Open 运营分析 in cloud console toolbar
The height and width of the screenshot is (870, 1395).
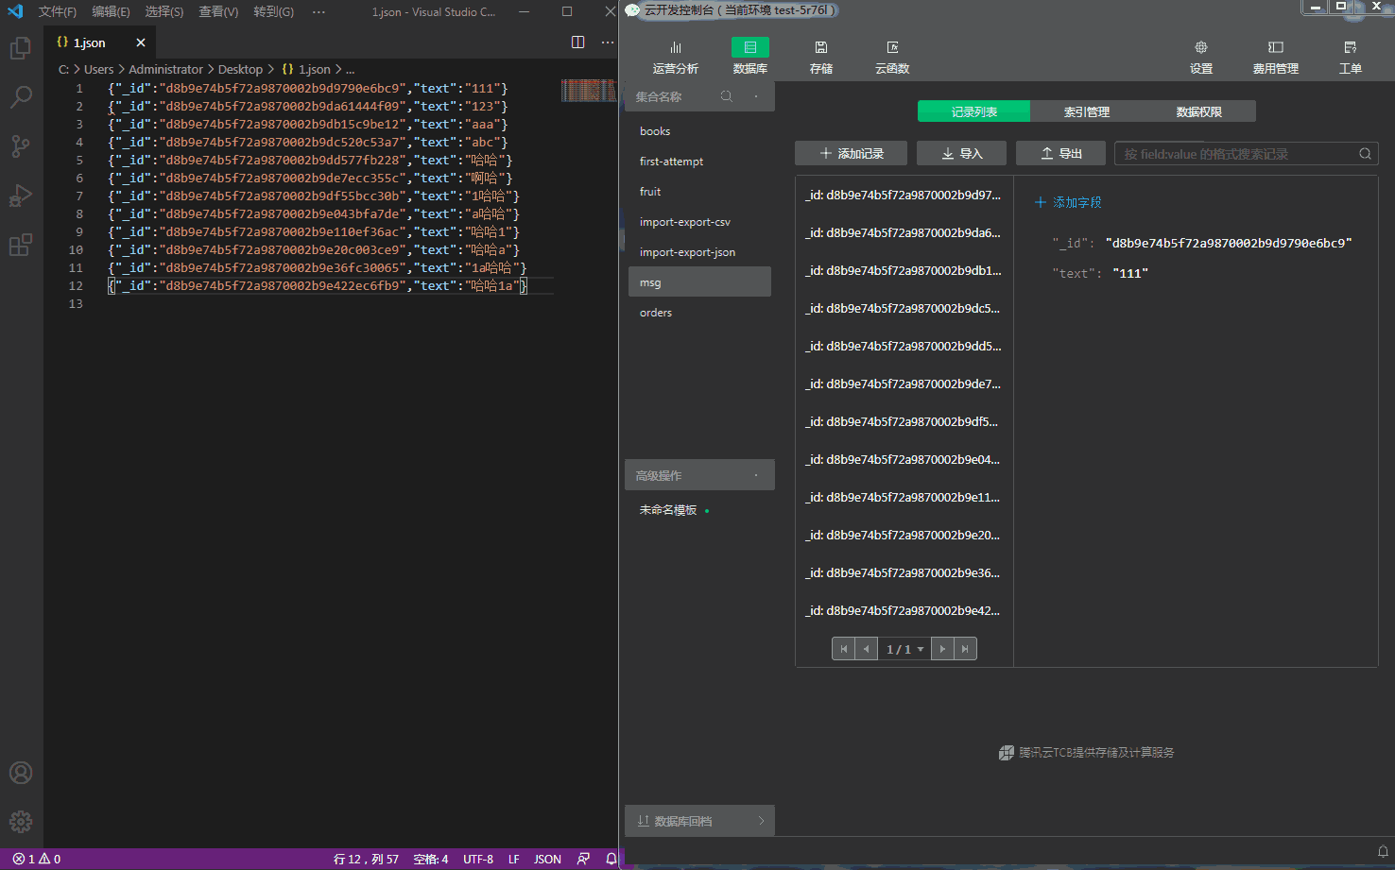click(676, 58)
